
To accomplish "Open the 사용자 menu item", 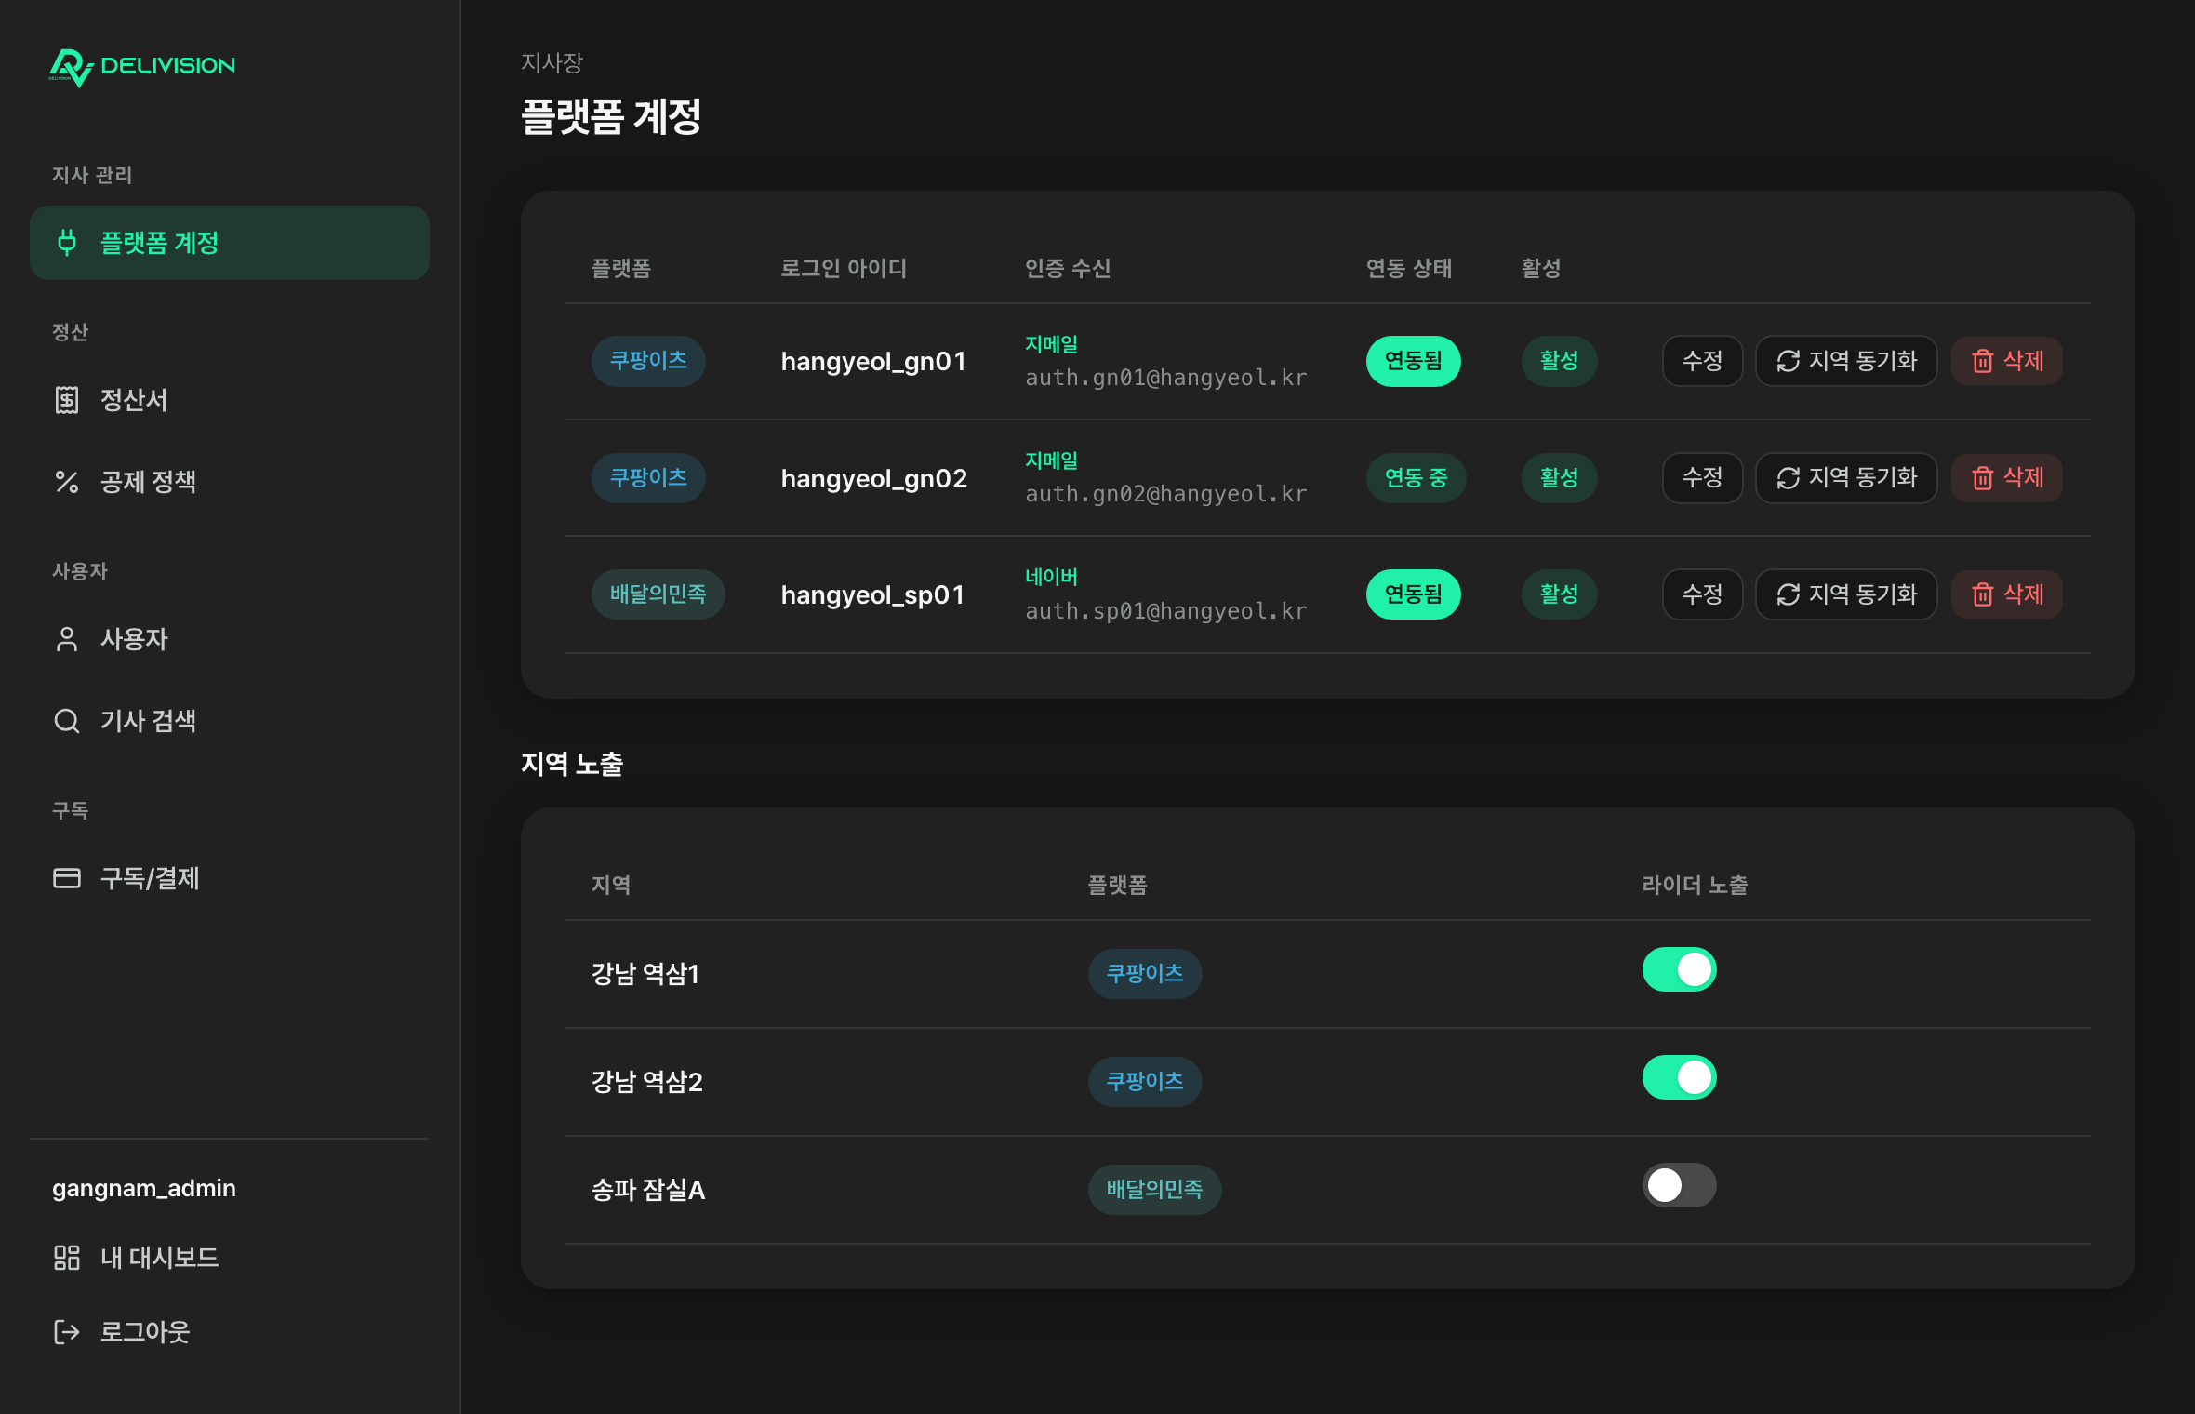I will pos(230,639).
